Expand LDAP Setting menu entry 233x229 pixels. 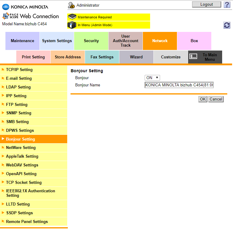[x=33, y=87]
